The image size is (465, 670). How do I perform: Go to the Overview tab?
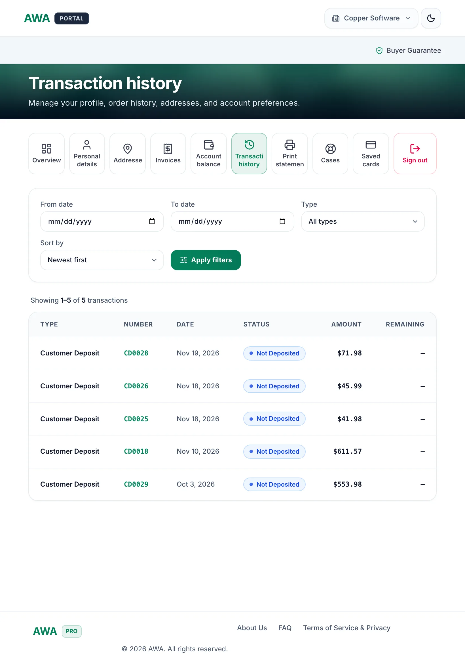[x=46, y=154]
